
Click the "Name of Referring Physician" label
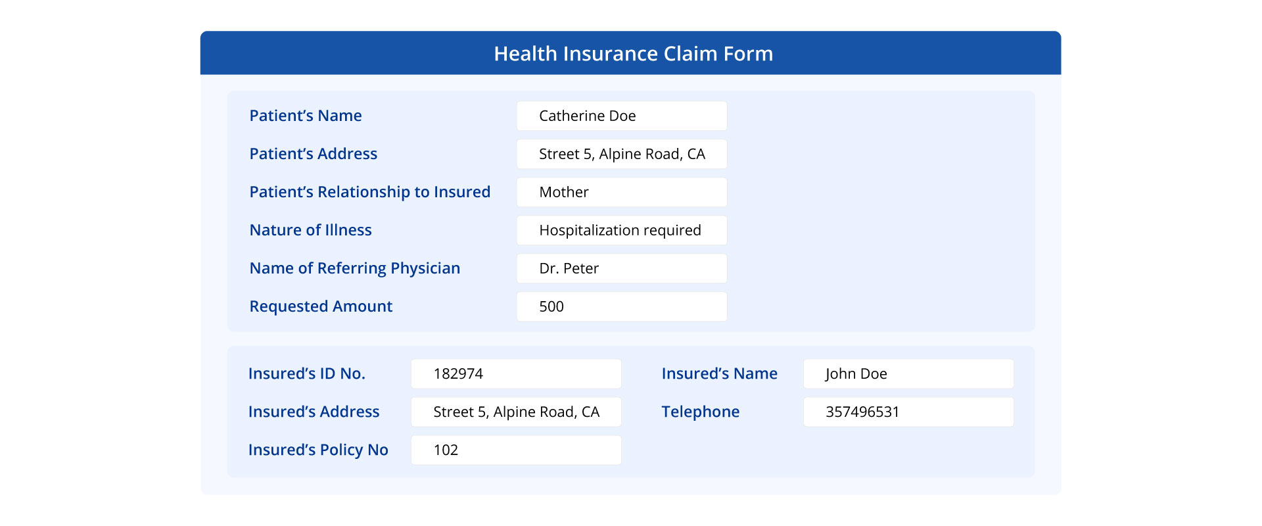354,268
